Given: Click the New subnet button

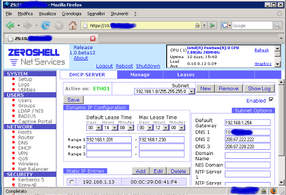Looking at the screenshot, I should (x=205, y=89).
